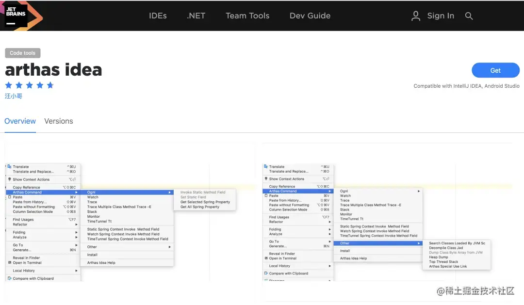Select Get Selected Spring Property entry
The image size is (524, 305).
[x=205, y=202]
